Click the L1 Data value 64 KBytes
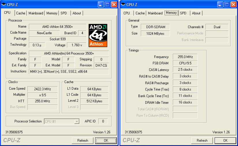Screen dimensions: 238x146 point(94,89)
